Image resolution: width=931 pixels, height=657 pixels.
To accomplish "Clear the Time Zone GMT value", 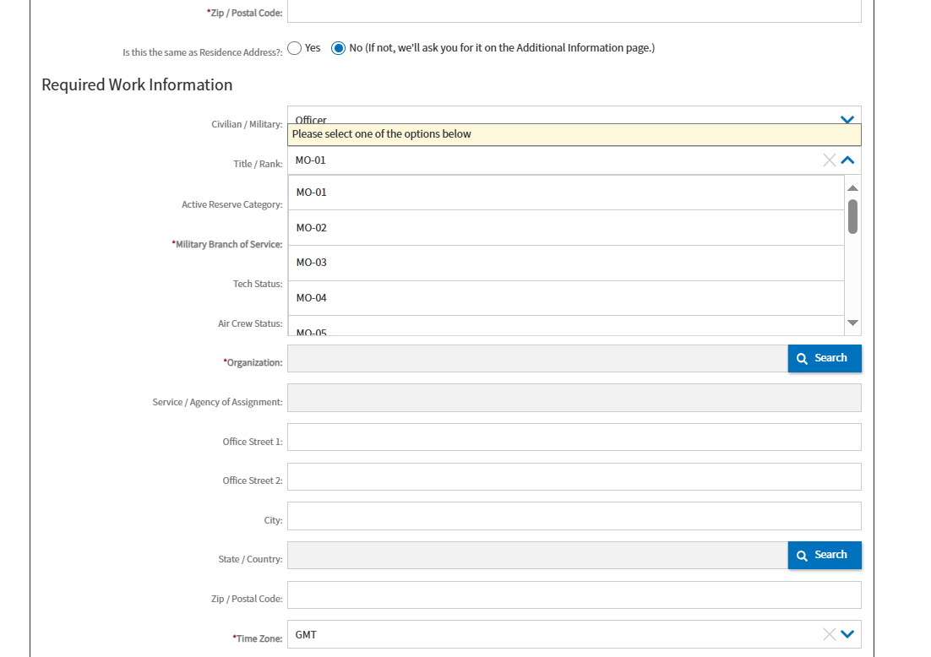I will [830, 634].
